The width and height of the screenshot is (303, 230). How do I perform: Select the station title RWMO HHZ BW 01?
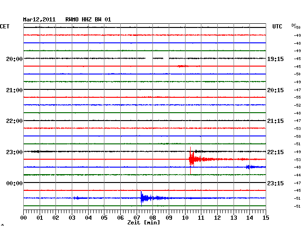coord(88,20)
